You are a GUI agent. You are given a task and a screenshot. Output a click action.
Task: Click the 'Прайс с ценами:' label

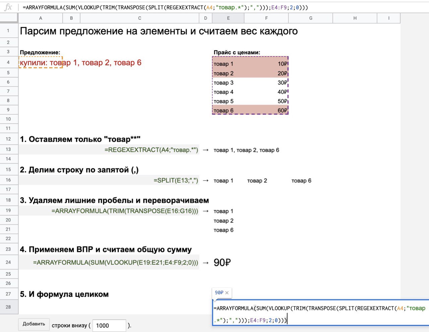coord(237,52)
